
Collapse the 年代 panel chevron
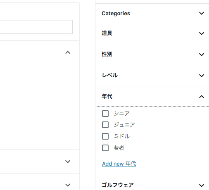point(202,97)
